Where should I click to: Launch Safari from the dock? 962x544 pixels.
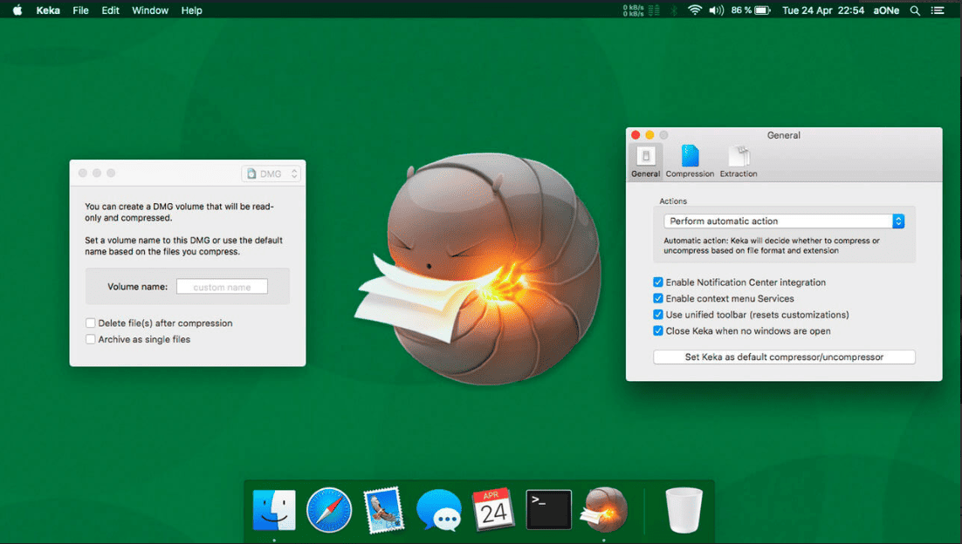329,510
